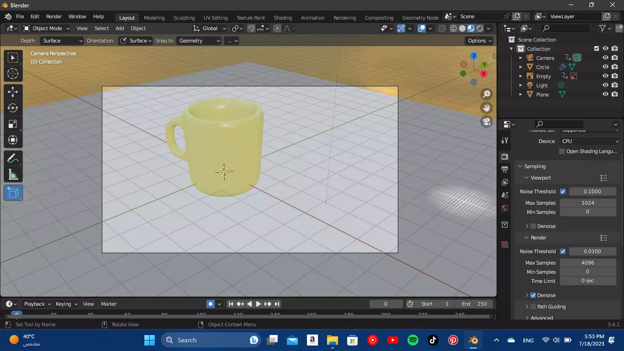624x351 pixels.
Task: Disable the Light object in renders
Action: (x=615, y=85)
